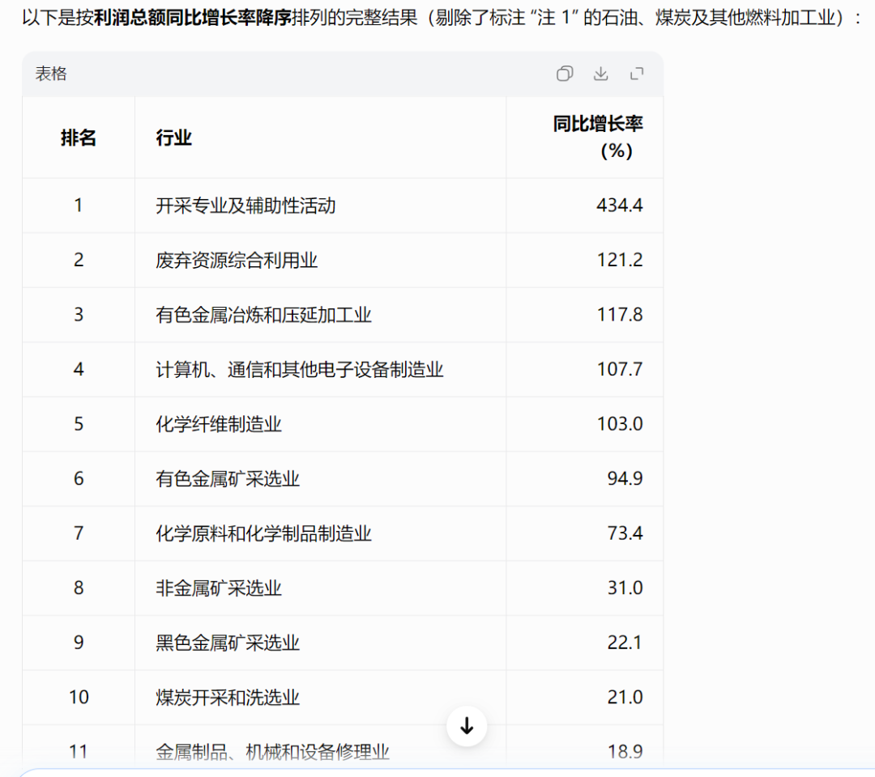Viewport: 875px width, 777px height.
Task: Click the growth rate value 121.2
Action: [620, 260]
